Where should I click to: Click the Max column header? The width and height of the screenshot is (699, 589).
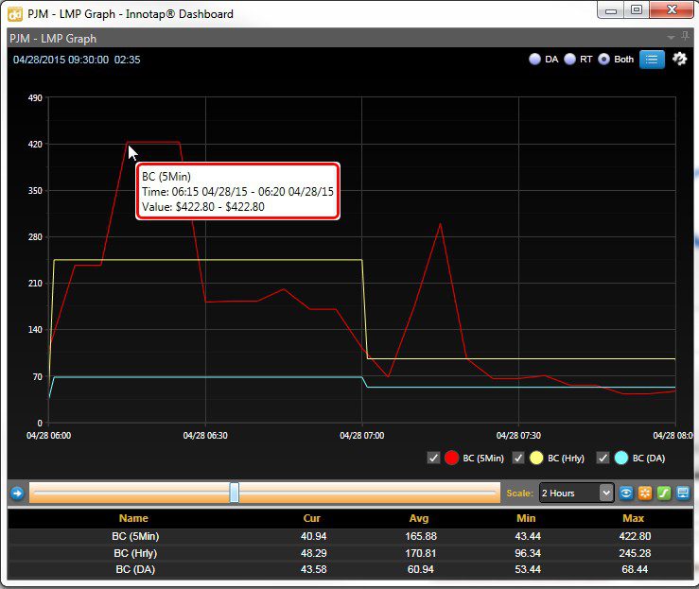click(x=633, y=518)
